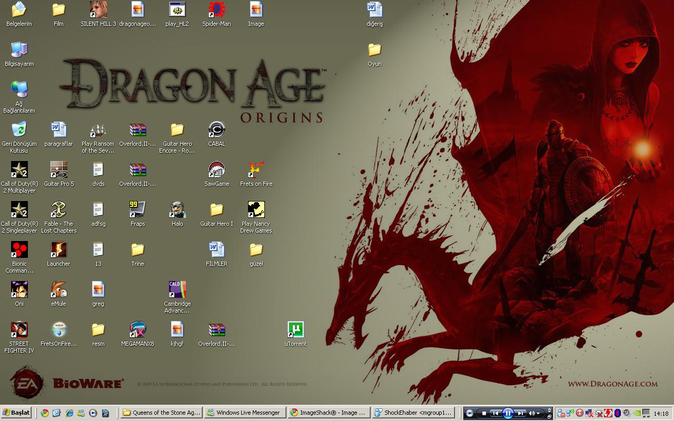This screenshot has width=674, height=421.
Task: Open the NVIDIA tray icon
Action: [636, 413]
